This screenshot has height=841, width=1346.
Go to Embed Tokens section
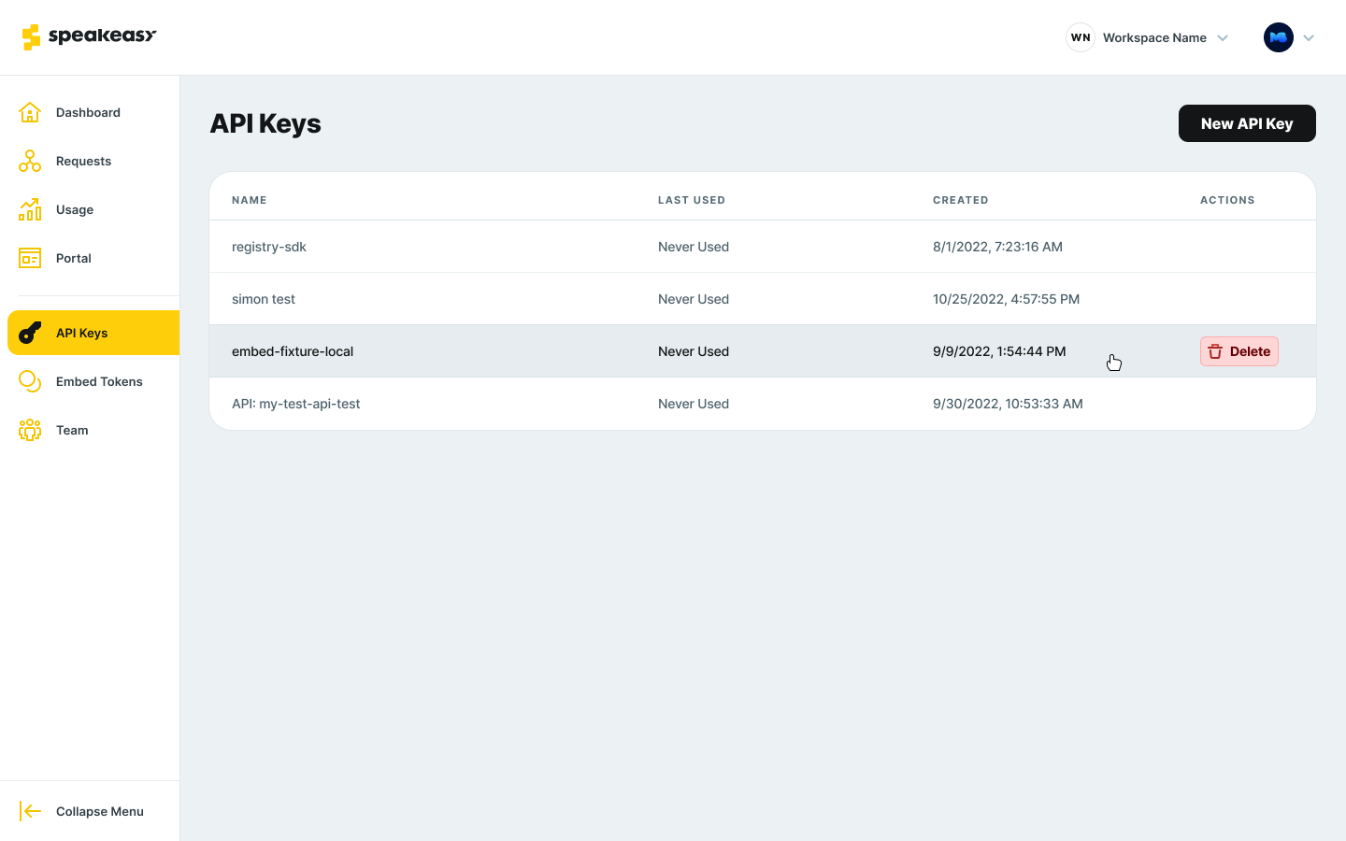(x=99, y=381)
